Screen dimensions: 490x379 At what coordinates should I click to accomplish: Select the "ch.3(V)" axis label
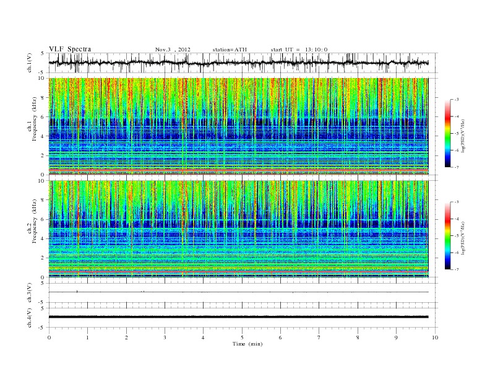[30, 293]
